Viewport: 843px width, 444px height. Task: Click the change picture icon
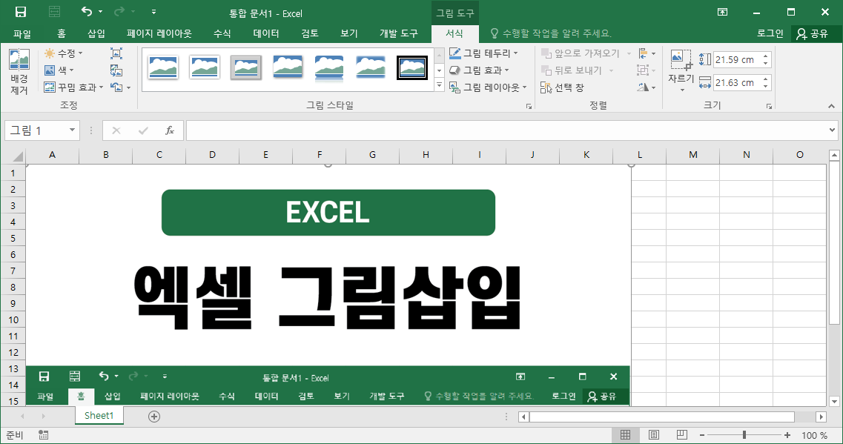pyautogui.click(x=116, y=70)
